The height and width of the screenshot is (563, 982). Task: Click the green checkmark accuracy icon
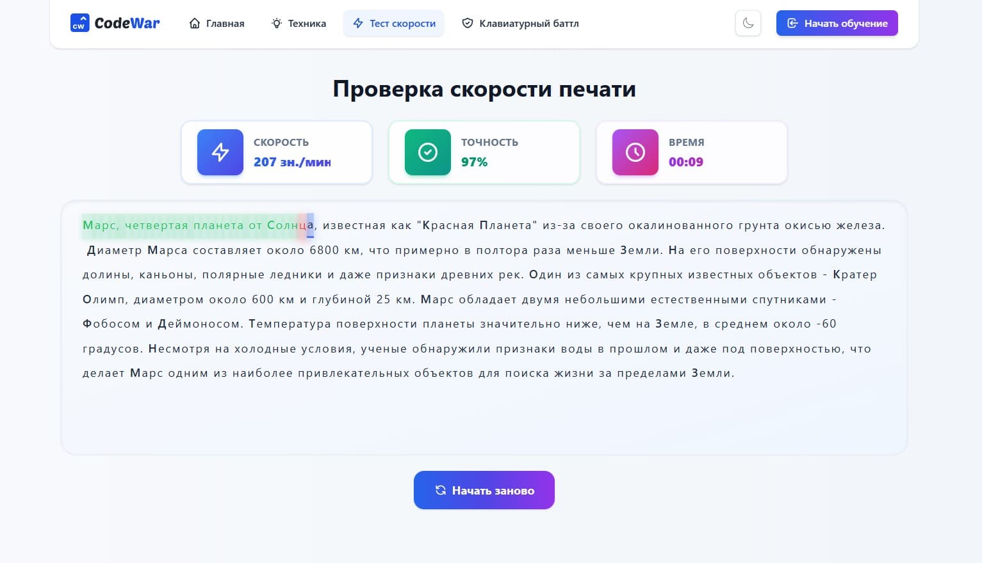pos(427,152)
